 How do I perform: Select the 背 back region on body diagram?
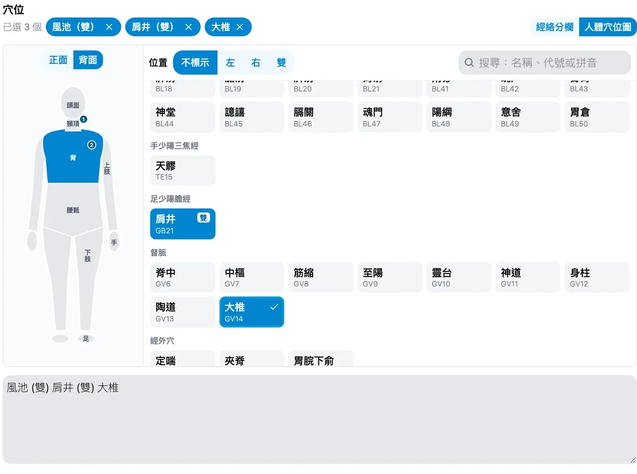(73, 157)
